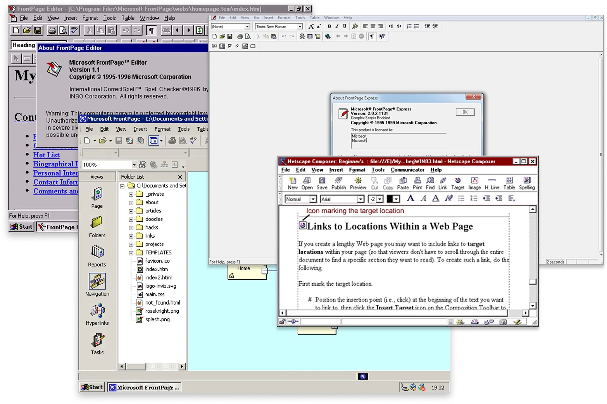Screen dimensions: 607x404
Task: Click the checkbox form field icon in FrontPage Express
Action: (x=229, y=46)
